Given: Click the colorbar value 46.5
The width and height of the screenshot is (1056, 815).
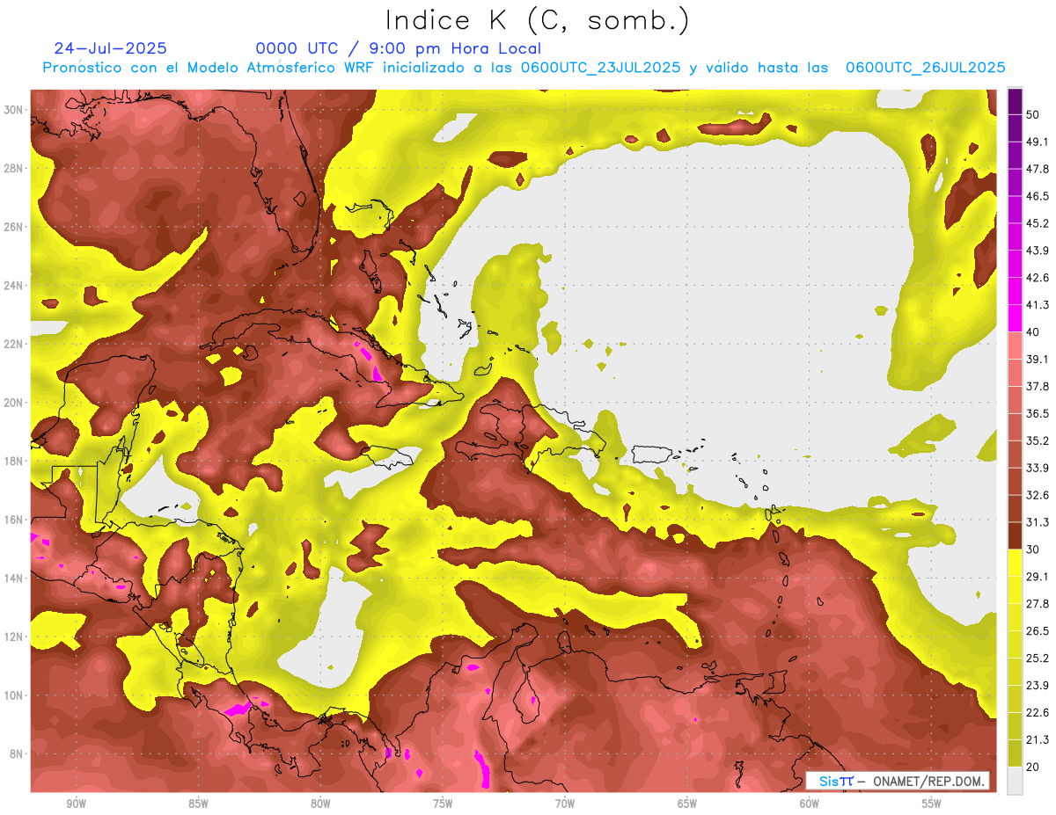Looking at the screenshot, I should coord(1037,196).
